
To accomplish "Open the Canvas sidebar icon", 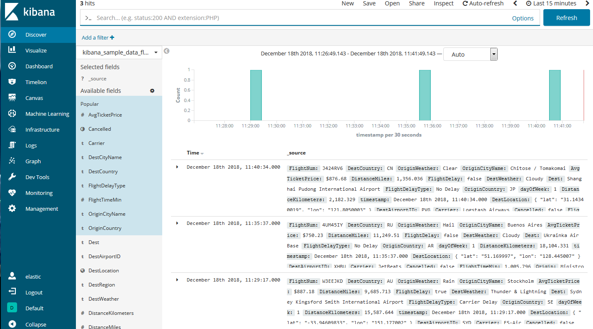I will 12,98.
